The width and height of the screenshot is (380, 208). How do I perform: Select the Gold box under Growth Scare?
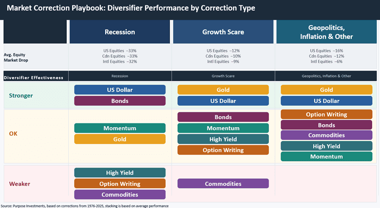(223, 90)
